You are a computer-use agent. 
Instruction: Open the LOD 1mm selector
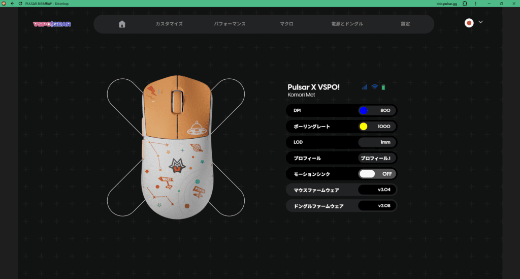(376, 142)
